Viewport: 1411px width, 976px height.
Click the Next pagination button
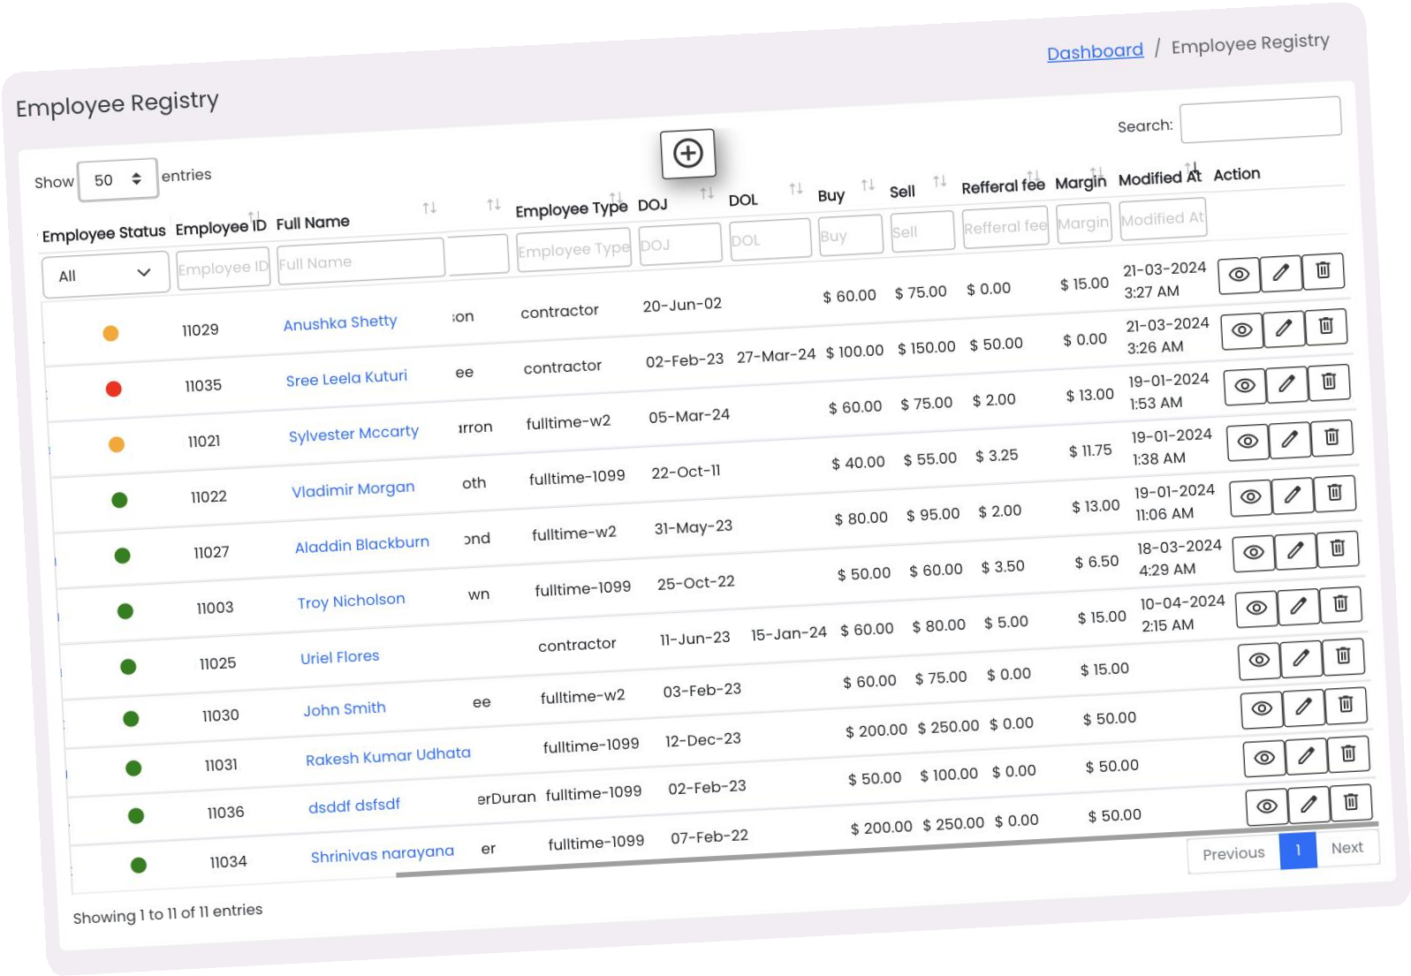(x=1347, y=848)
